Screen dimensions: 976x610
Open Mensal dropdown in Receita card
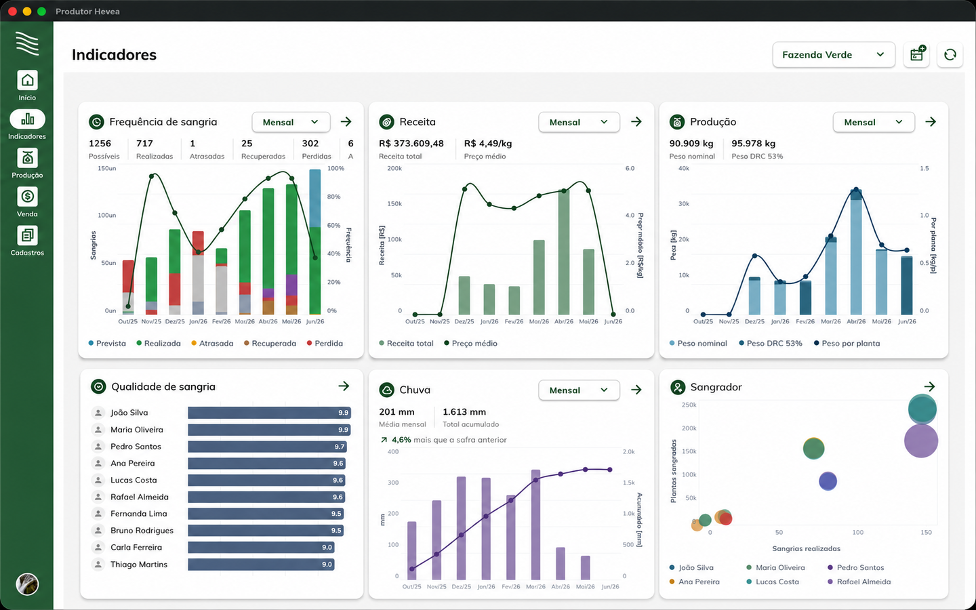(x=579, y=122)
